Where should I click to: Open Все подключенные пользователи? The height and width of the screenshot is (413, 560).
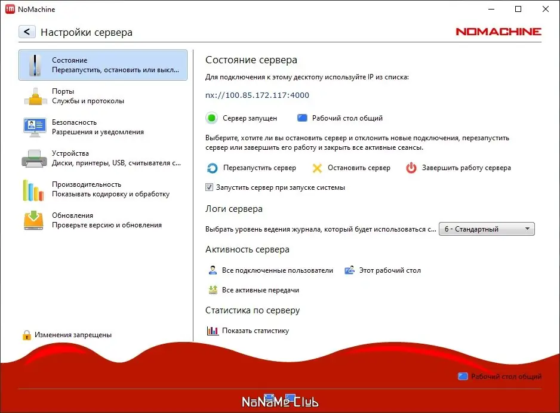coord(277,270)
